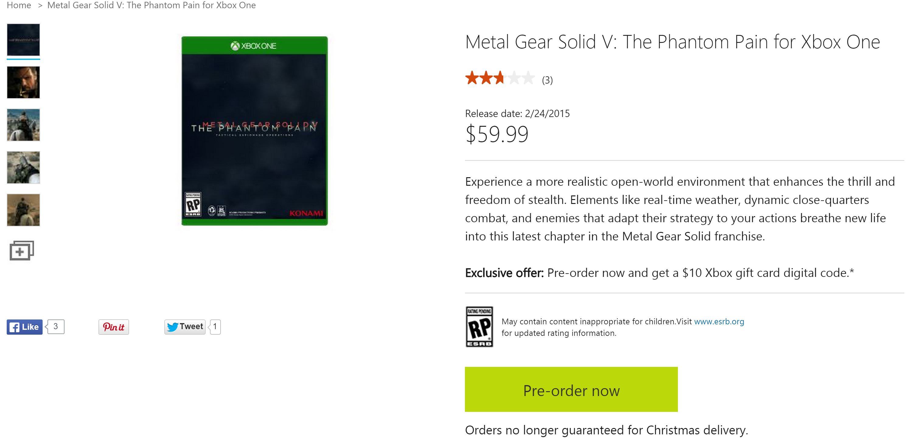The width and height of the screenshot is (921, 438).
Task: Select the first cover art thumbnail
Action: 23,40
